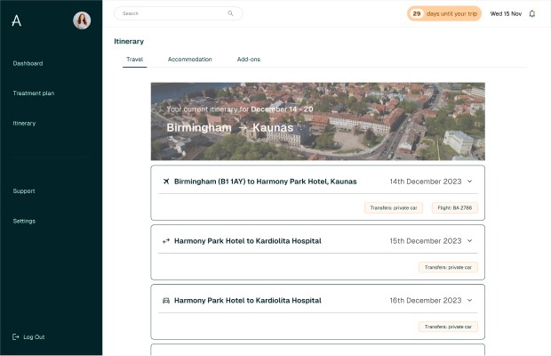Expand the 16th December 2023 trip card

click(470, 301)
